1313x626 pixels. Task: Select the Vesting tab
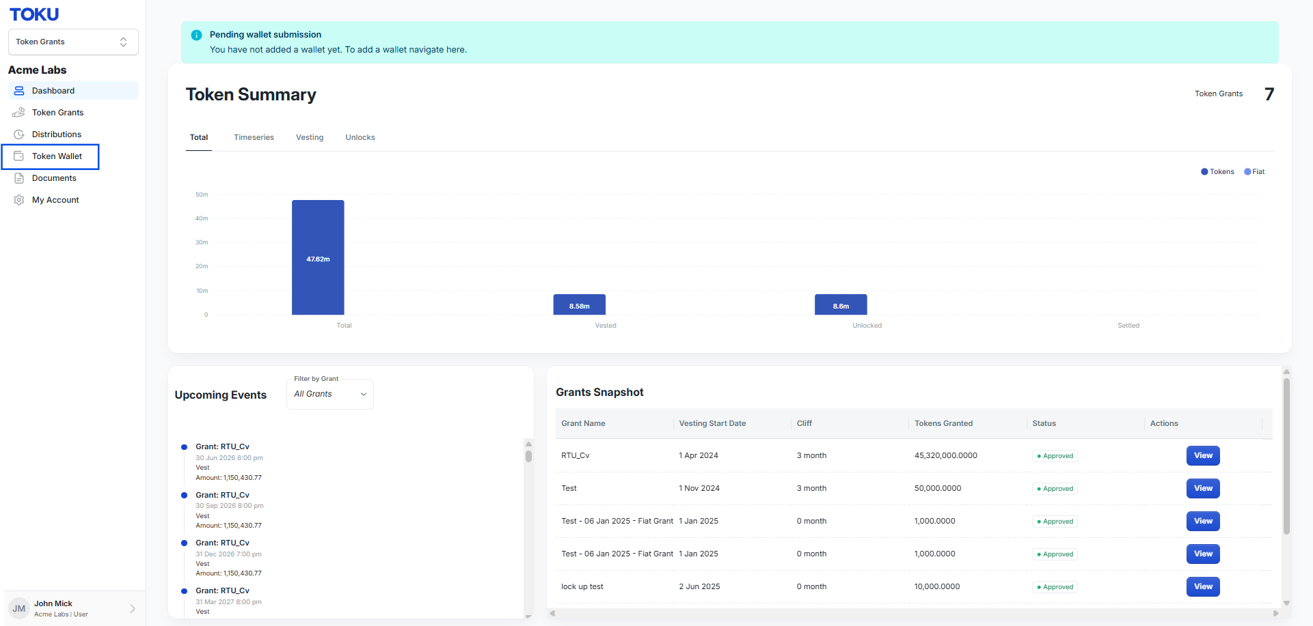point(310,137)
